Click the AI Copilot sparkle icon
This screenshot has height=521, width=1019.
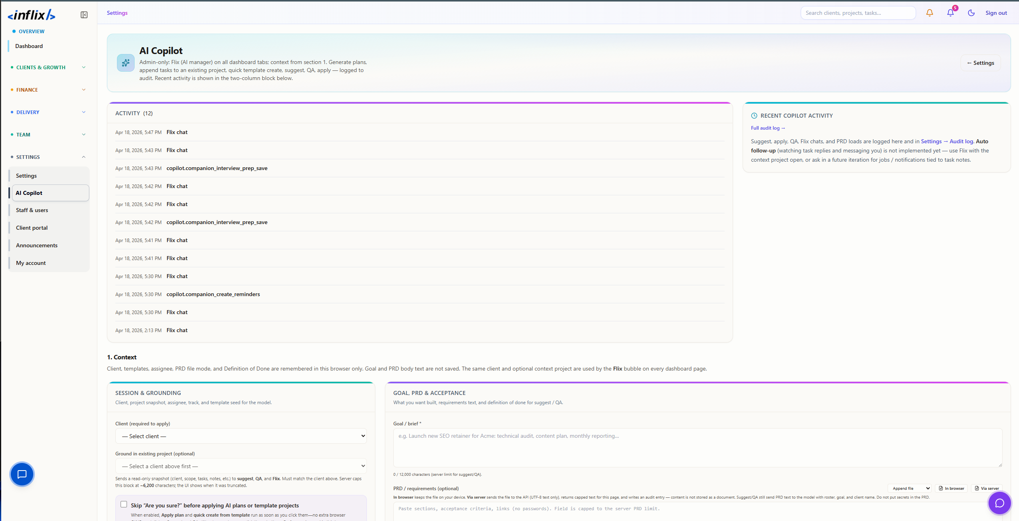(x=125, y=63)
